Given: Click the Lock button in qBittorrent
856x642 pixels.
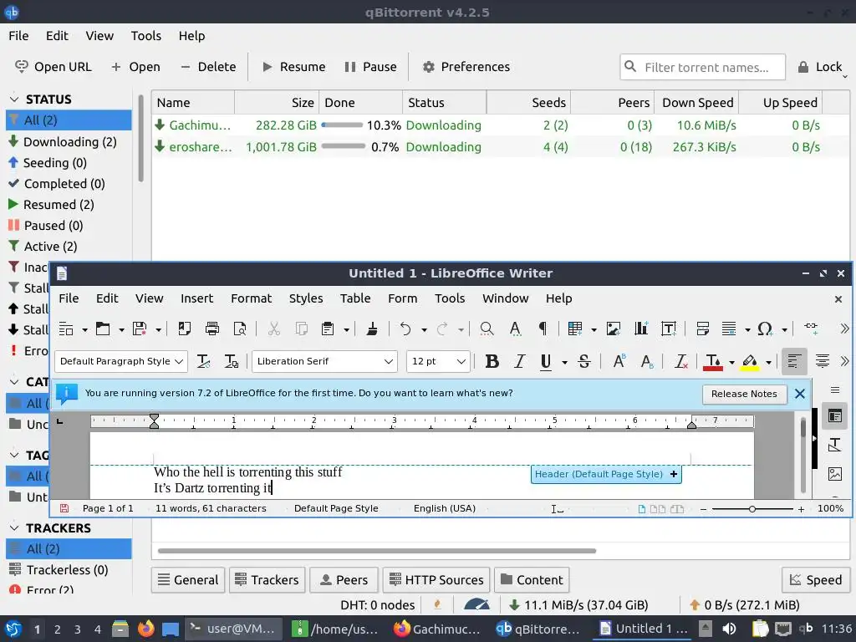Looking at the screenshot, I should (x=819, y=67).
